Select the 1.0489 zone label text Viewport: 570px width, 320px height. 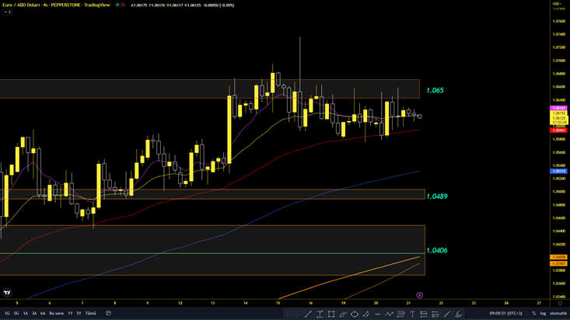436,197
